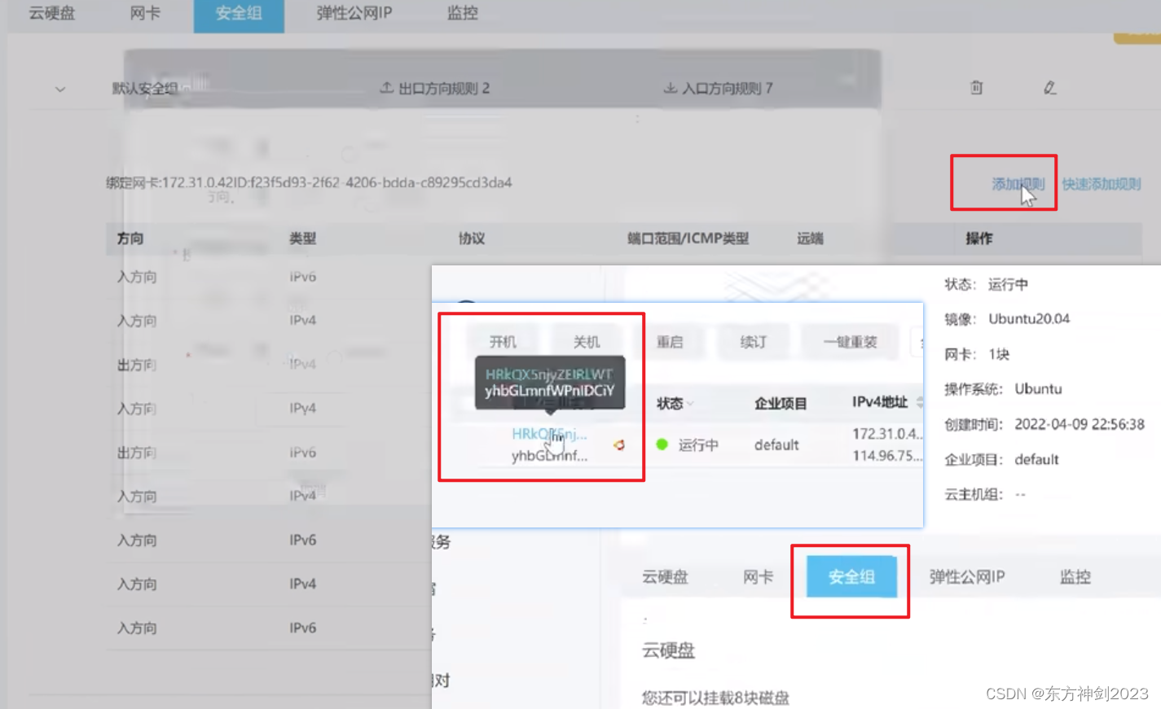This screenshot has width=1161, height=709.
Task: Click the 关机 shutdown button
Action: tap(587, 342)
